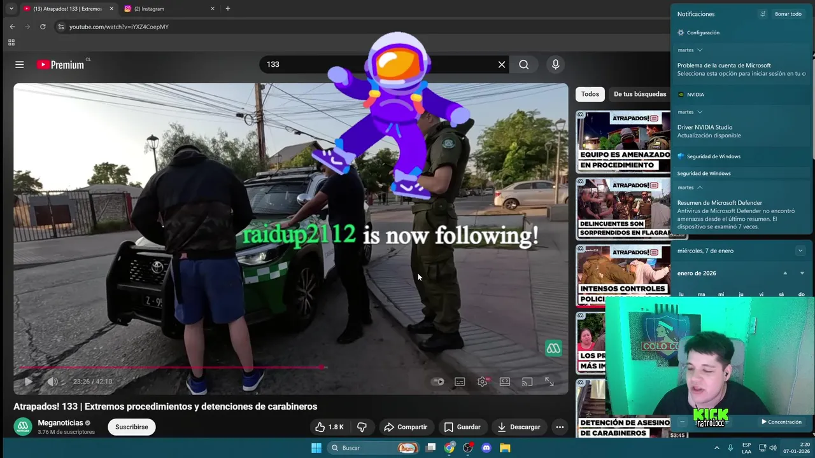815x458 pixels.
Task: Toggle subtitles in the video player
Action: [460, 382]
